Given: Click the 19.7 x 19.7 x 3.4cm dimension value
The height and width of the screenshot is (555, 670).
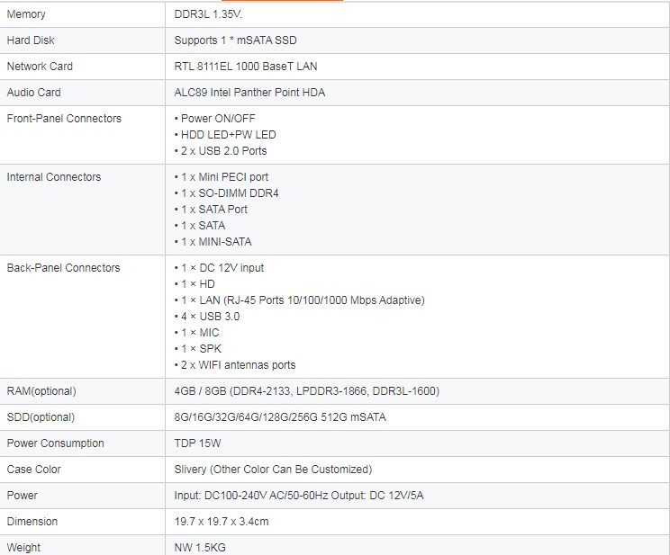Looking at the screenshot, I should (222, 522).
